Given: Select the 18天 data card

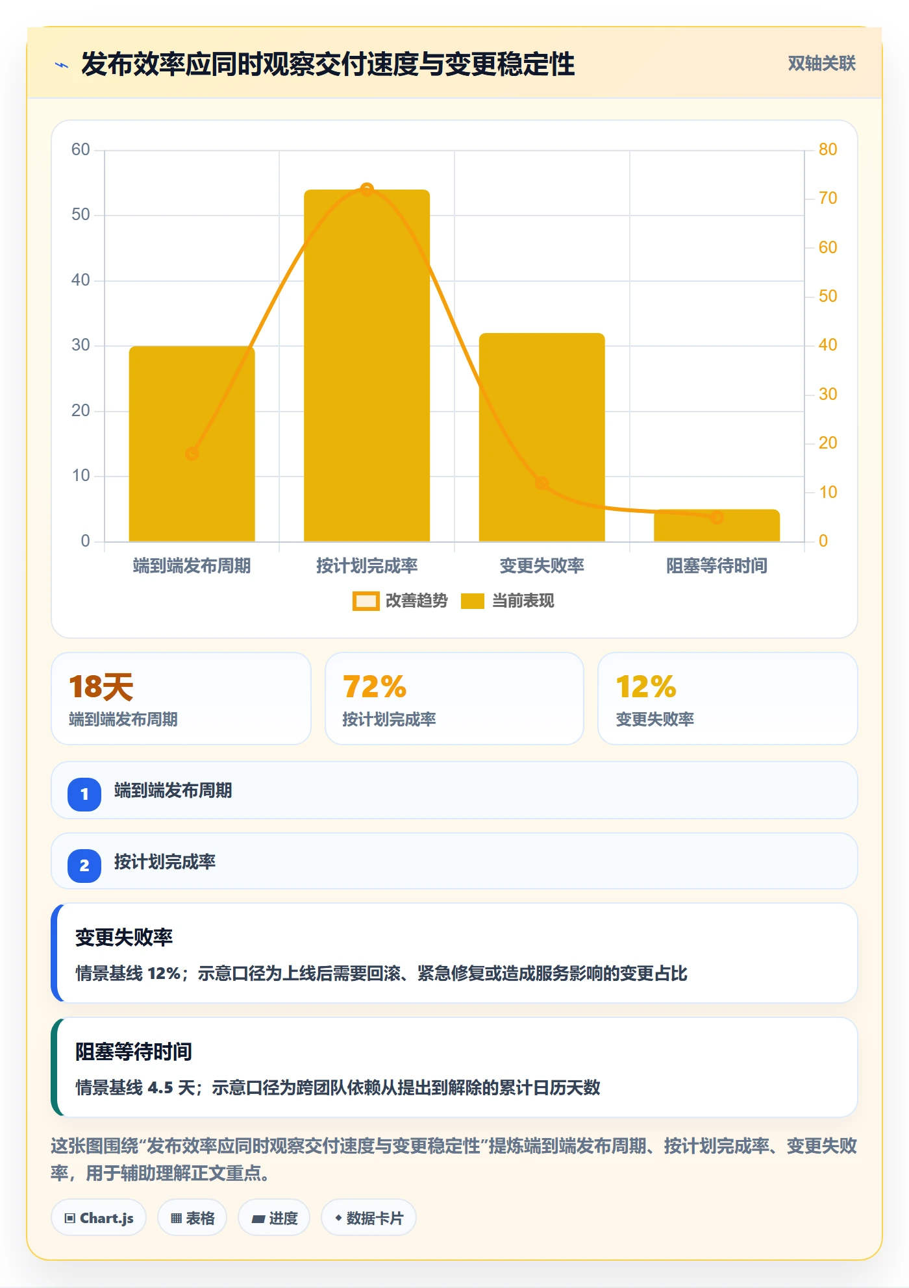Looking at the screenshot, I should click(181, 699).
